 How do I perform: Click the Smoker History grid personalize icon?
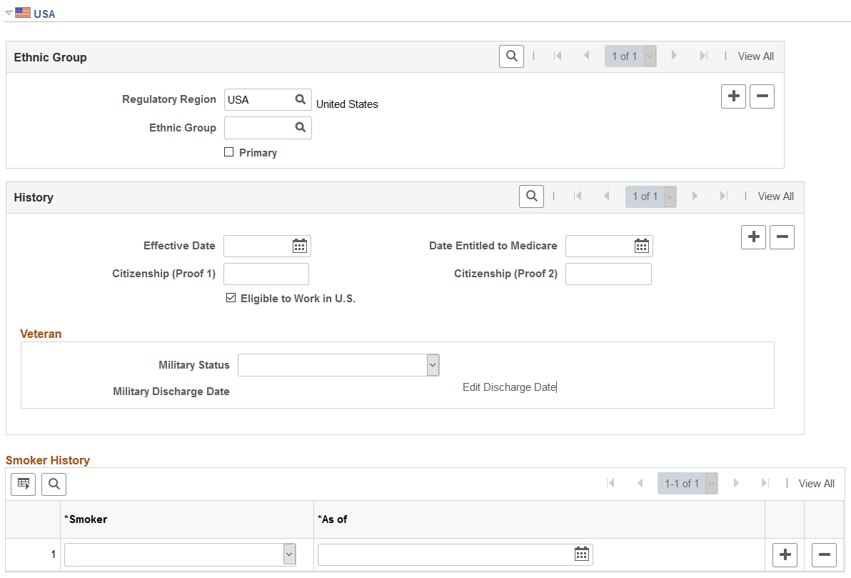(24, 484)
